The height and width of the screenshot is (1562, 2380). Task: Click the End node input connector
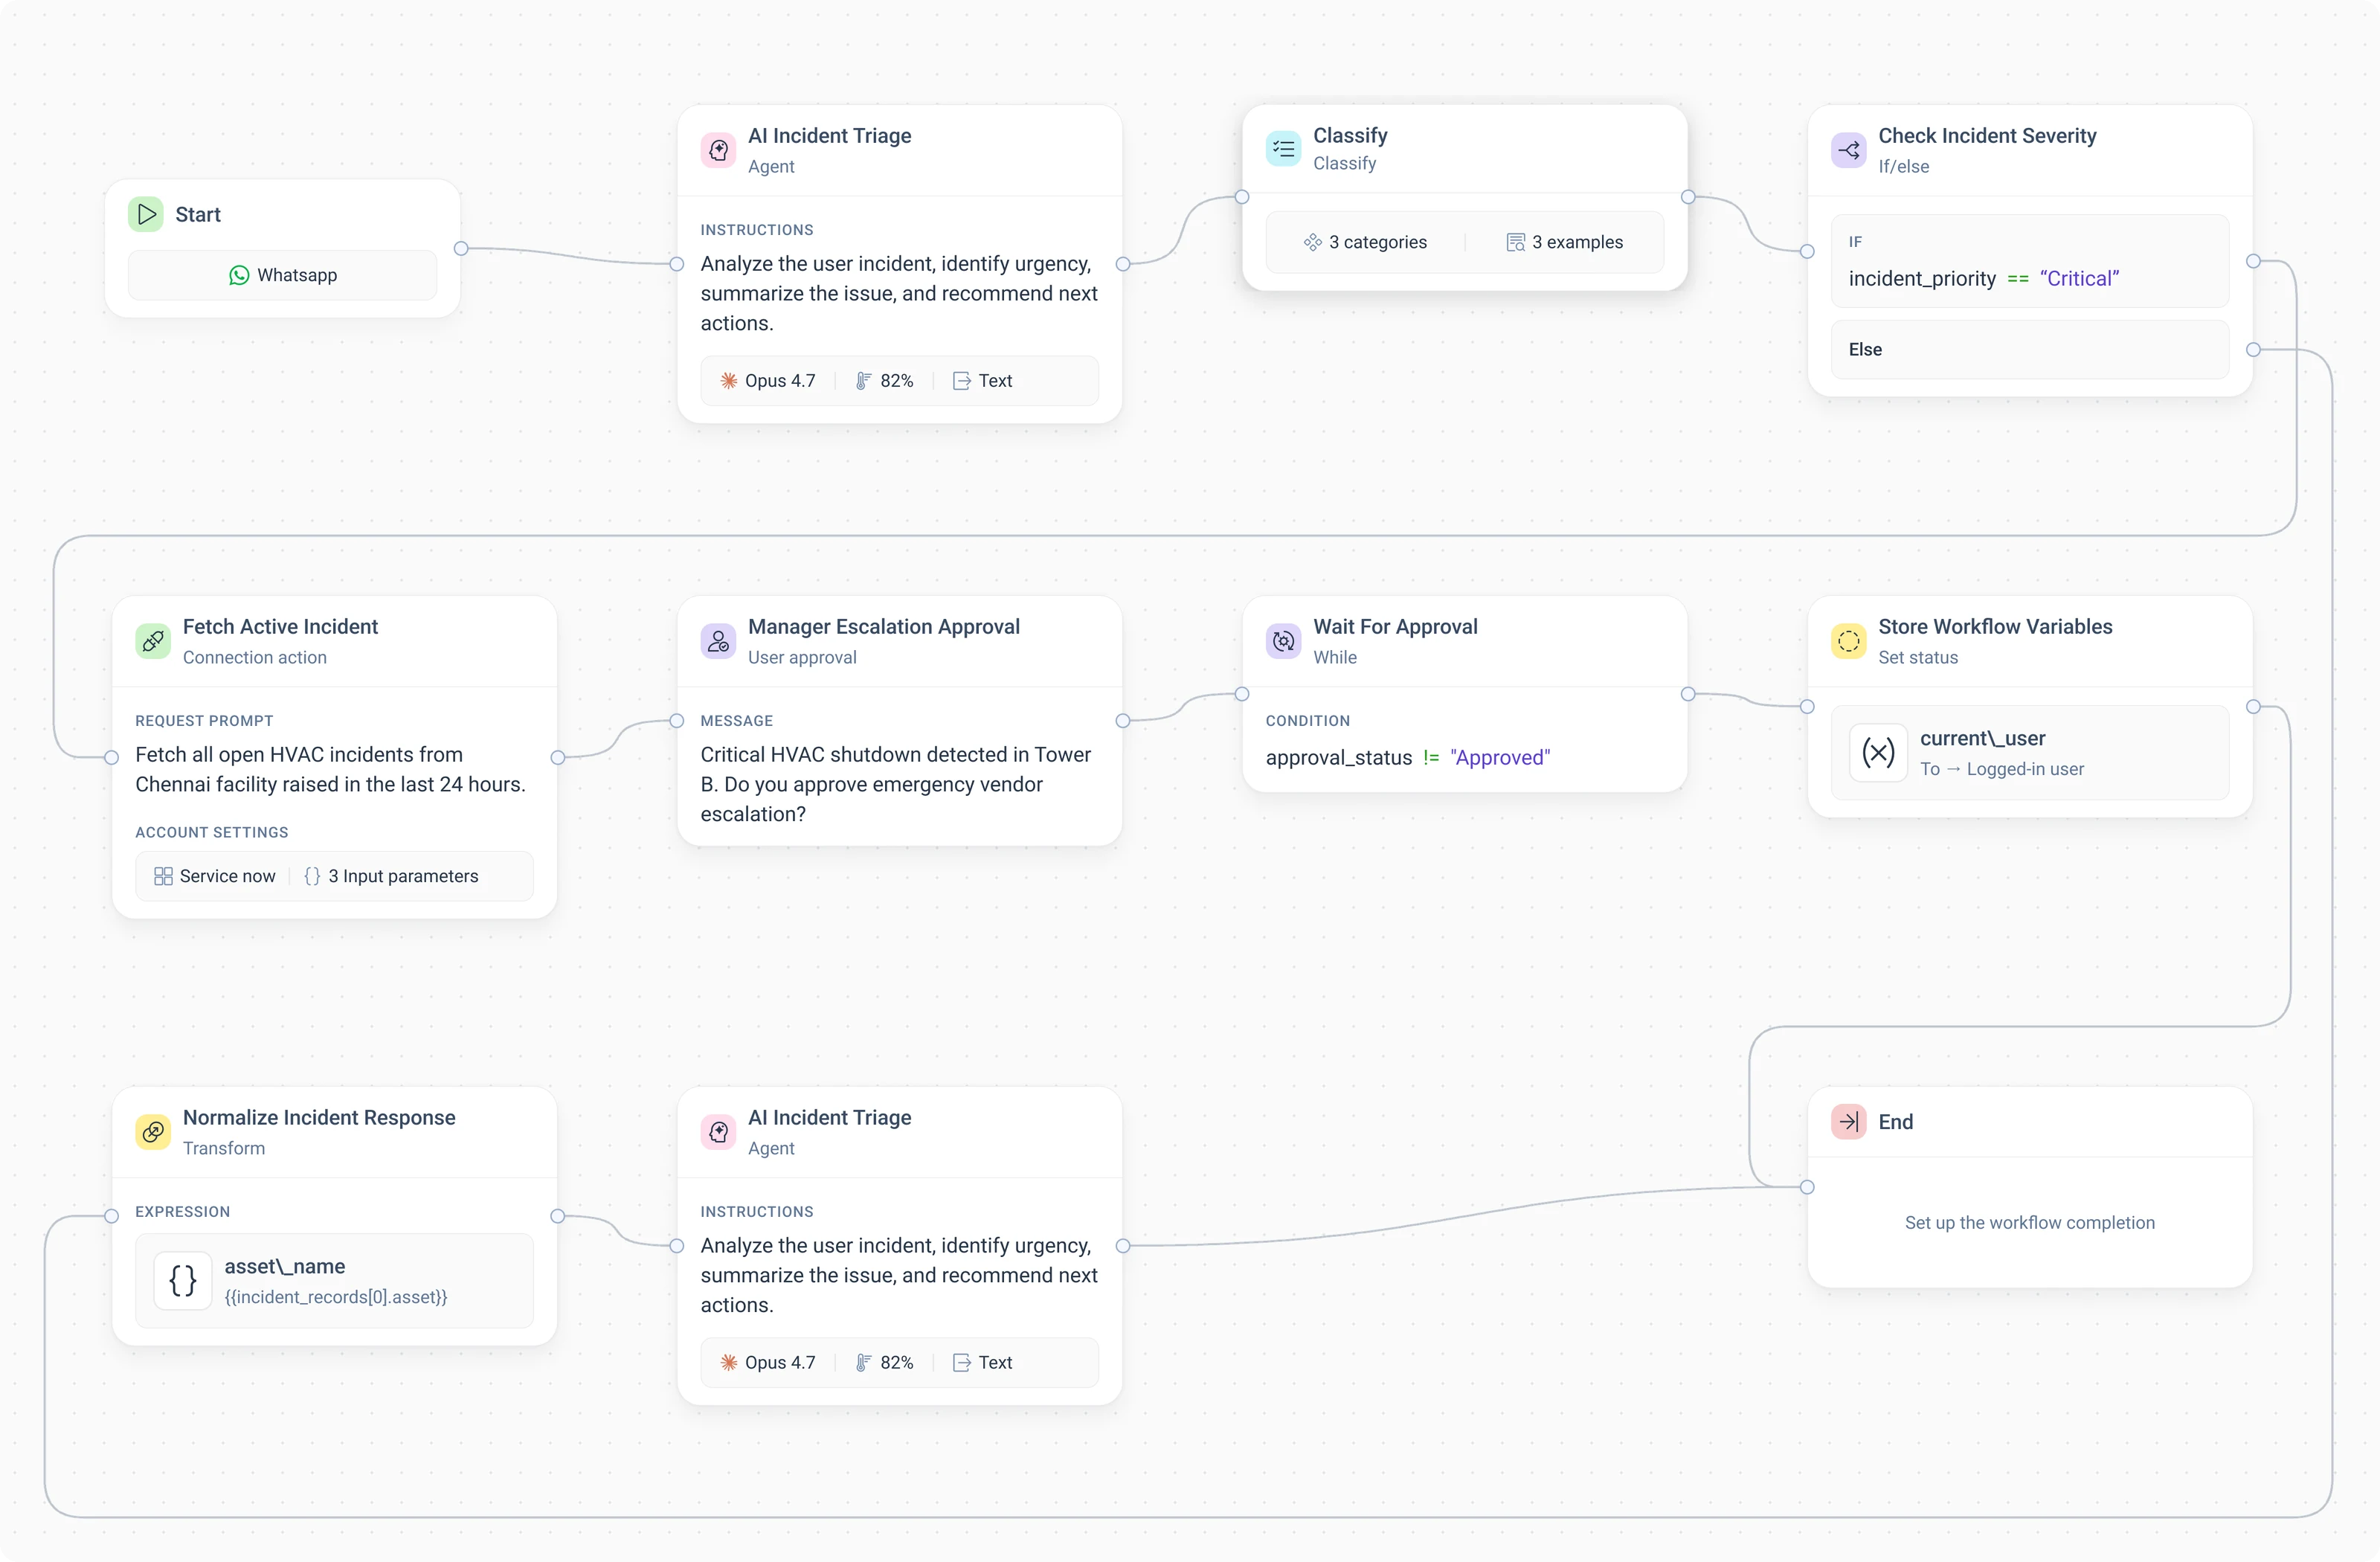click(x=1807, y=1187)
